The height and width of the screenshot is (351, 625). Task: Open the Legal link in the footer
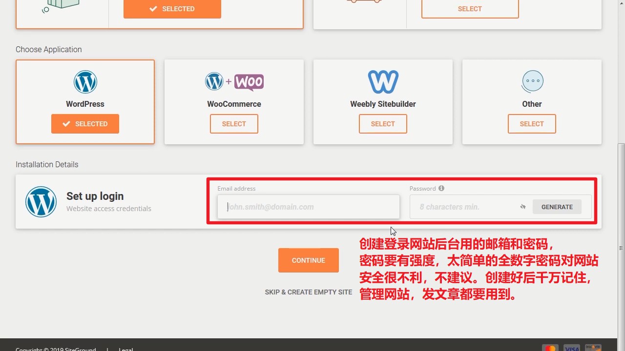(x=125, y=349)
